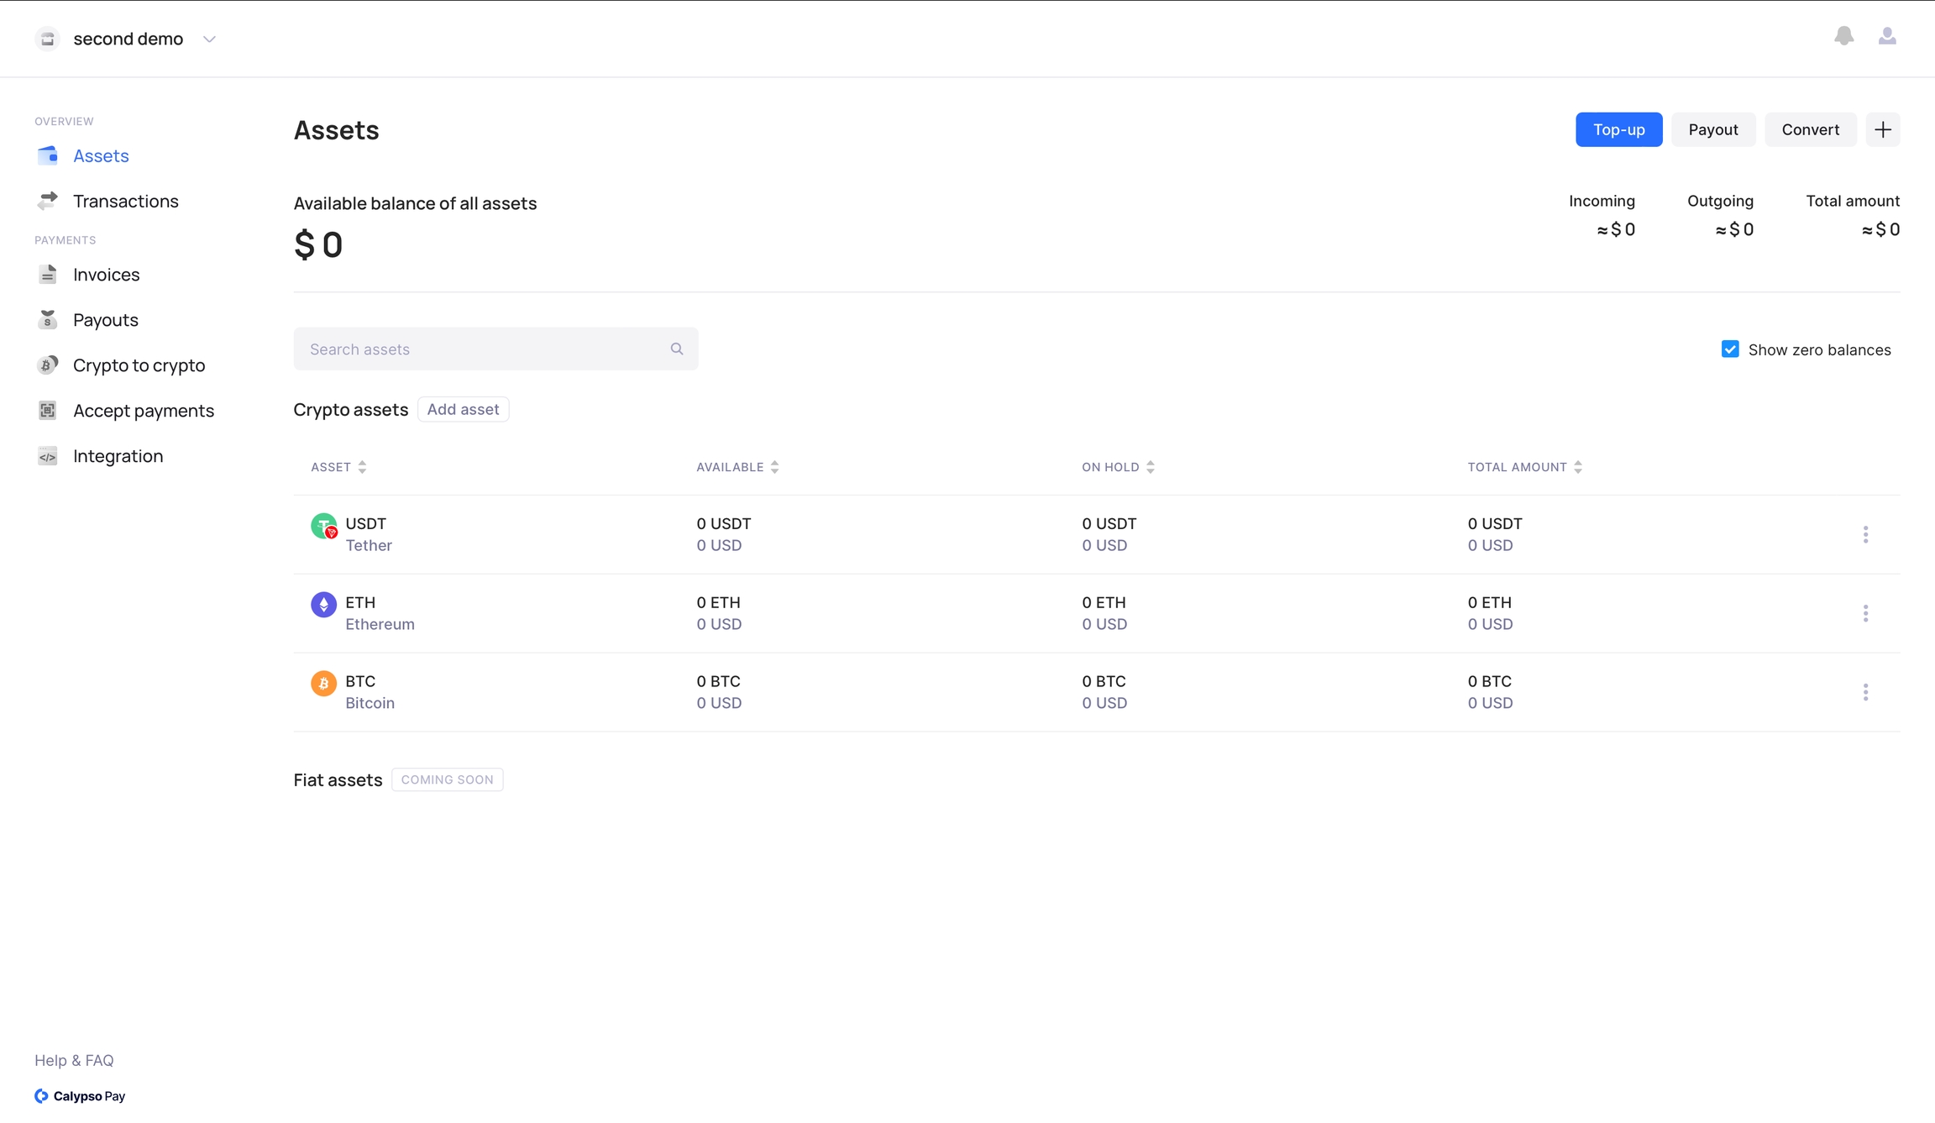This screenshot has width=1935, height=1123.
Task: Click the plus icon next to Convert
Action: pos(1882,129)
